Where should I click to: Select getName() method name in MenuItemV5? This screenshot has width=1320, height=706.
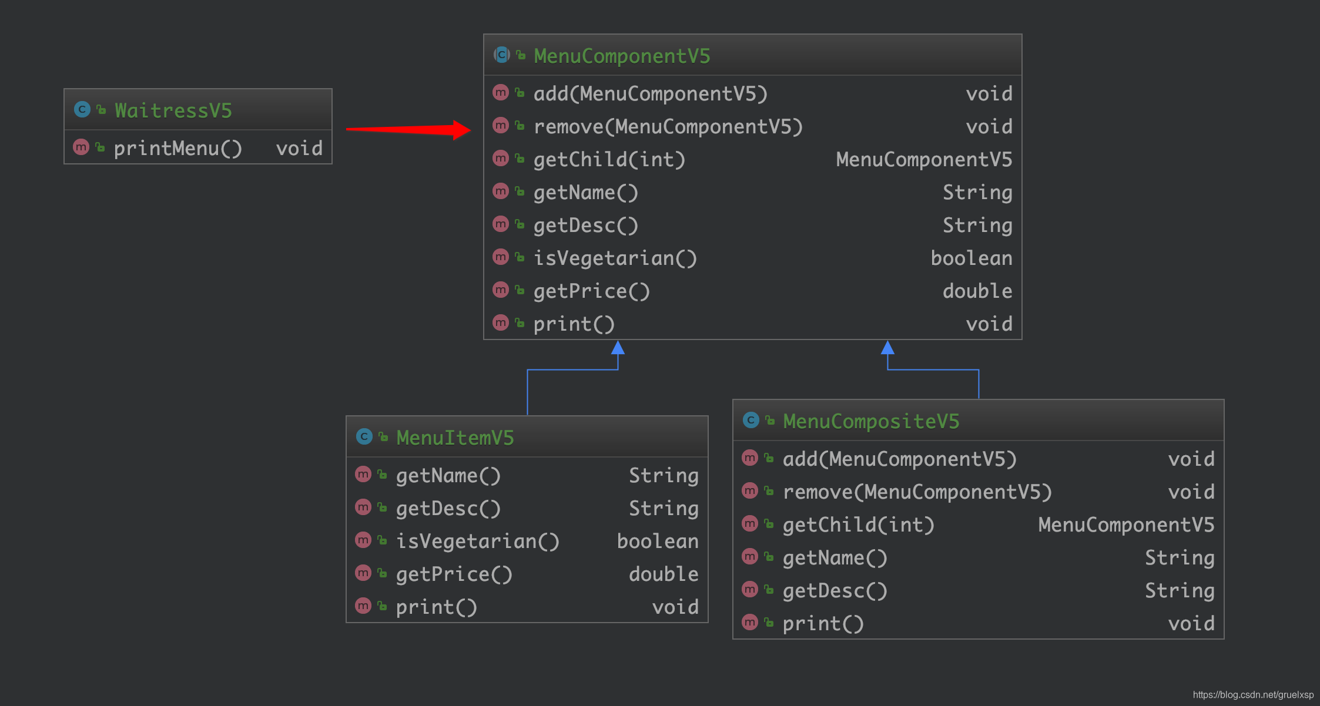point(448,475)
